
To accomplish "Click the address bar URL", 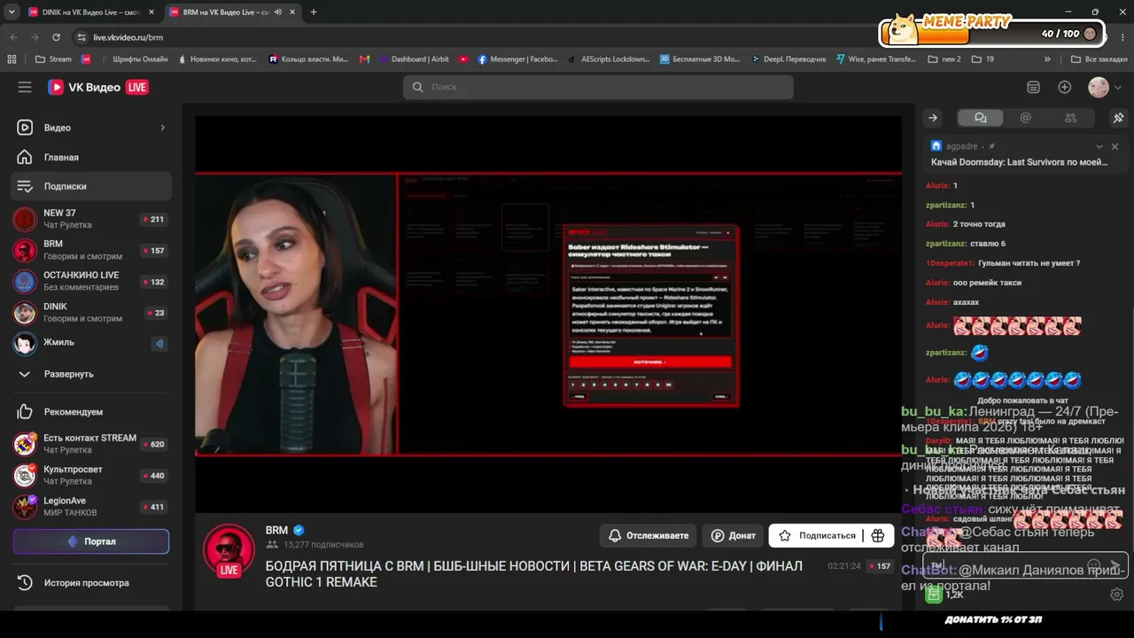I will coord(128,37).
